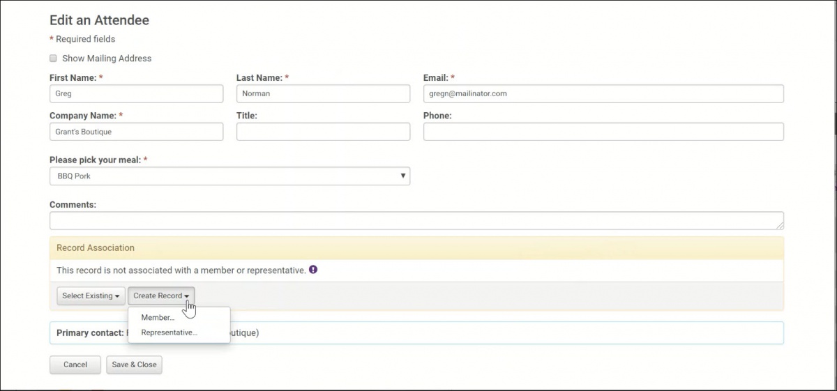837x391 pixels.
Task: Grab the Comments box resize handle
Action: click(780, 225)
